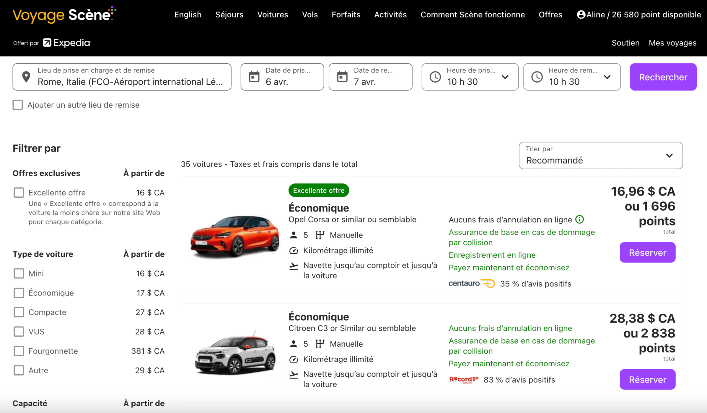This screenshot has width=707, height=413.
Task: Select the Compacte car type checkbox
Action: click(x=19, y=312)
